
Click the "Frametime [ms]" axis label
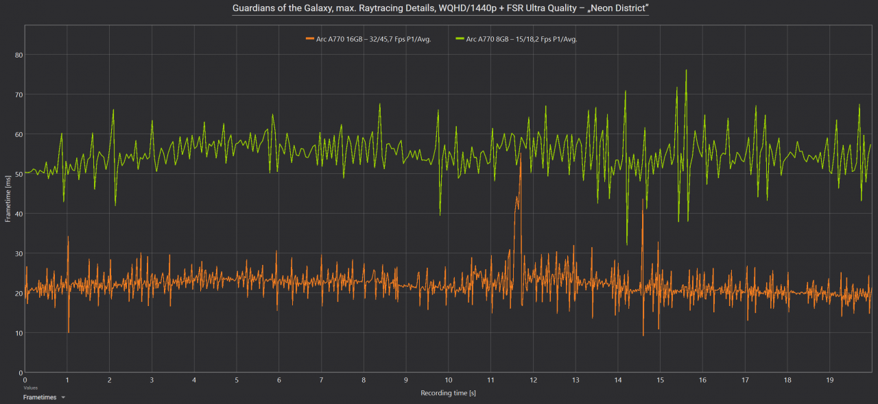click(x=8, y=199)
